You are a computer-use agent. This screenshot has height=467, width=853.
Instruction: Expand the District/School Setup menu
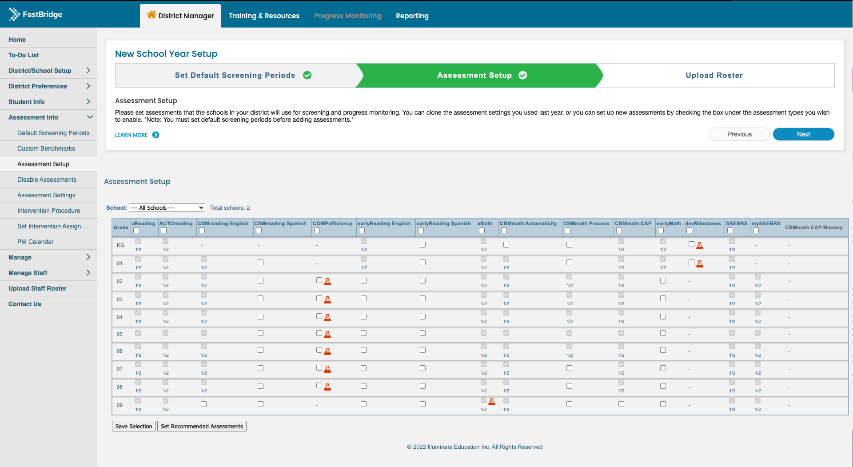click(x=48, y=71)
